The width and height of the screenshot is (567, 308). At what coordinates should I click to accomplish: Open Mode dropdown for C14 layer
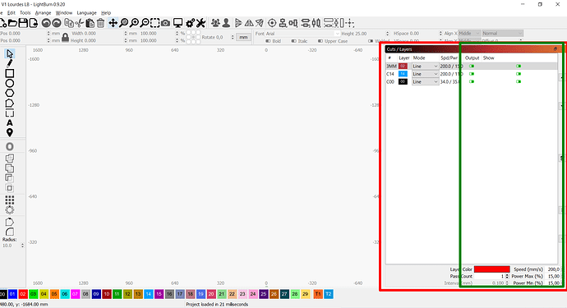coord(426,74)
